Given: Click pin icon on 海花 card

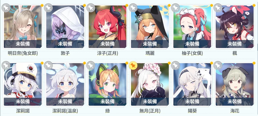Looking at the screenshot, I should tap(218, 65).
